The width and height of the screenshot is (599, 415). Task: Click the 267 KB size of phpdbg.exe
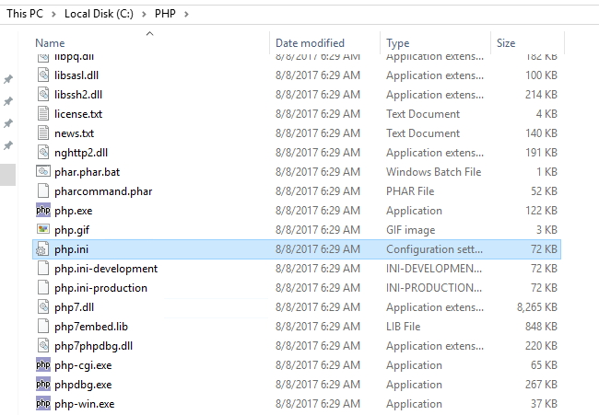click(541, 385)
